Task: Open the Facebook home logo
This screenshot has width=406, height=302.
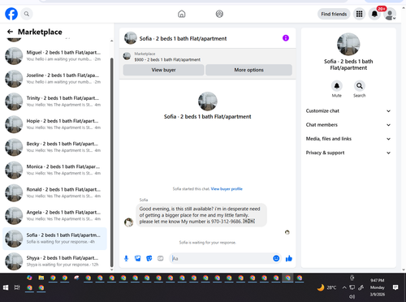Action: [x=11, y=14]
